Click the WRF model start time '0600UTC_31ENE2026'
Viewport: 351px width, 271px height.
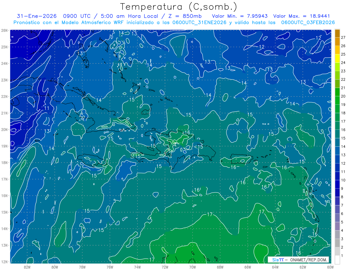point(199,23)
